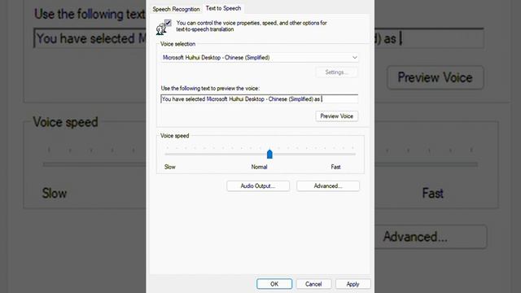Click the preview voice text field
This screenshot has width=521, height=293.
(260, 99)
